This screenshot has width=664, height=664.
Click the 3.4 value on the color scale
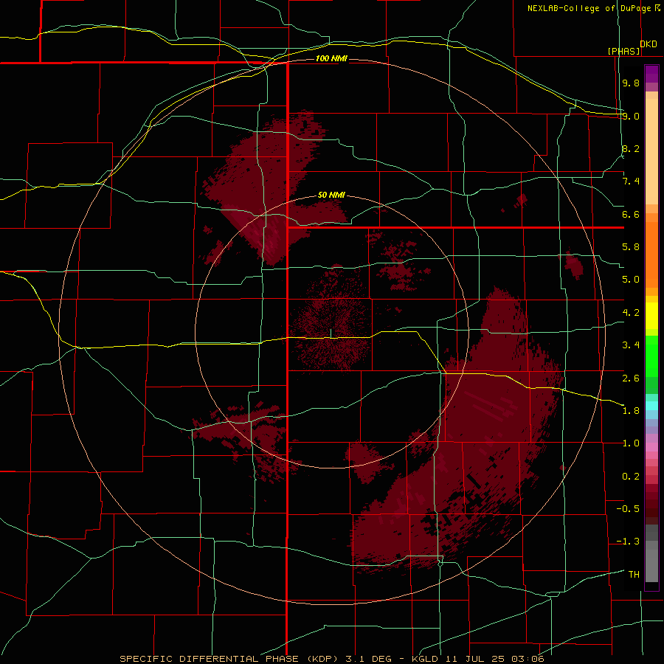tap(631, 345)
